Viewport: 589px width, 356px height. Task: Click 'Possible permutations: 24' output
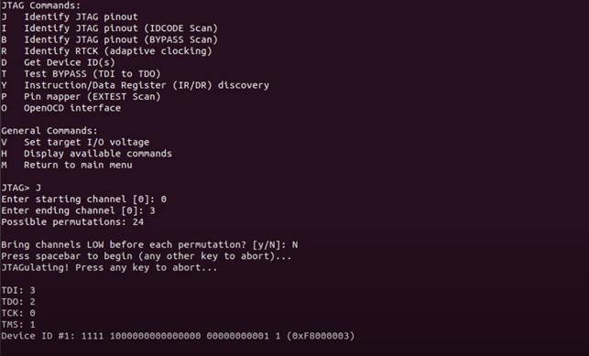(72, 221)
